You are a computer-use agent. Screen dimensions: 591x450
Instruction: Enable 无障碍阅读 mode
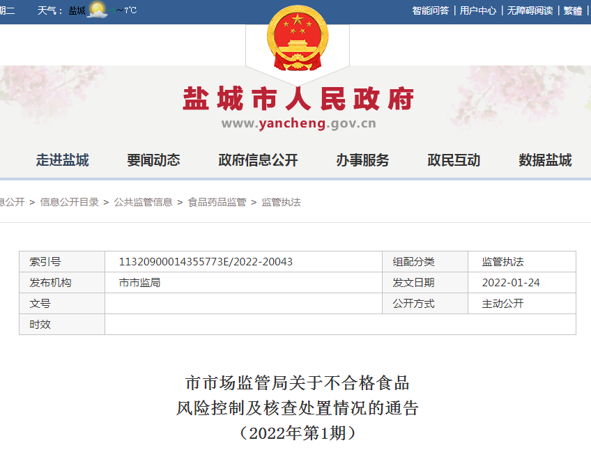coord(530,10)
